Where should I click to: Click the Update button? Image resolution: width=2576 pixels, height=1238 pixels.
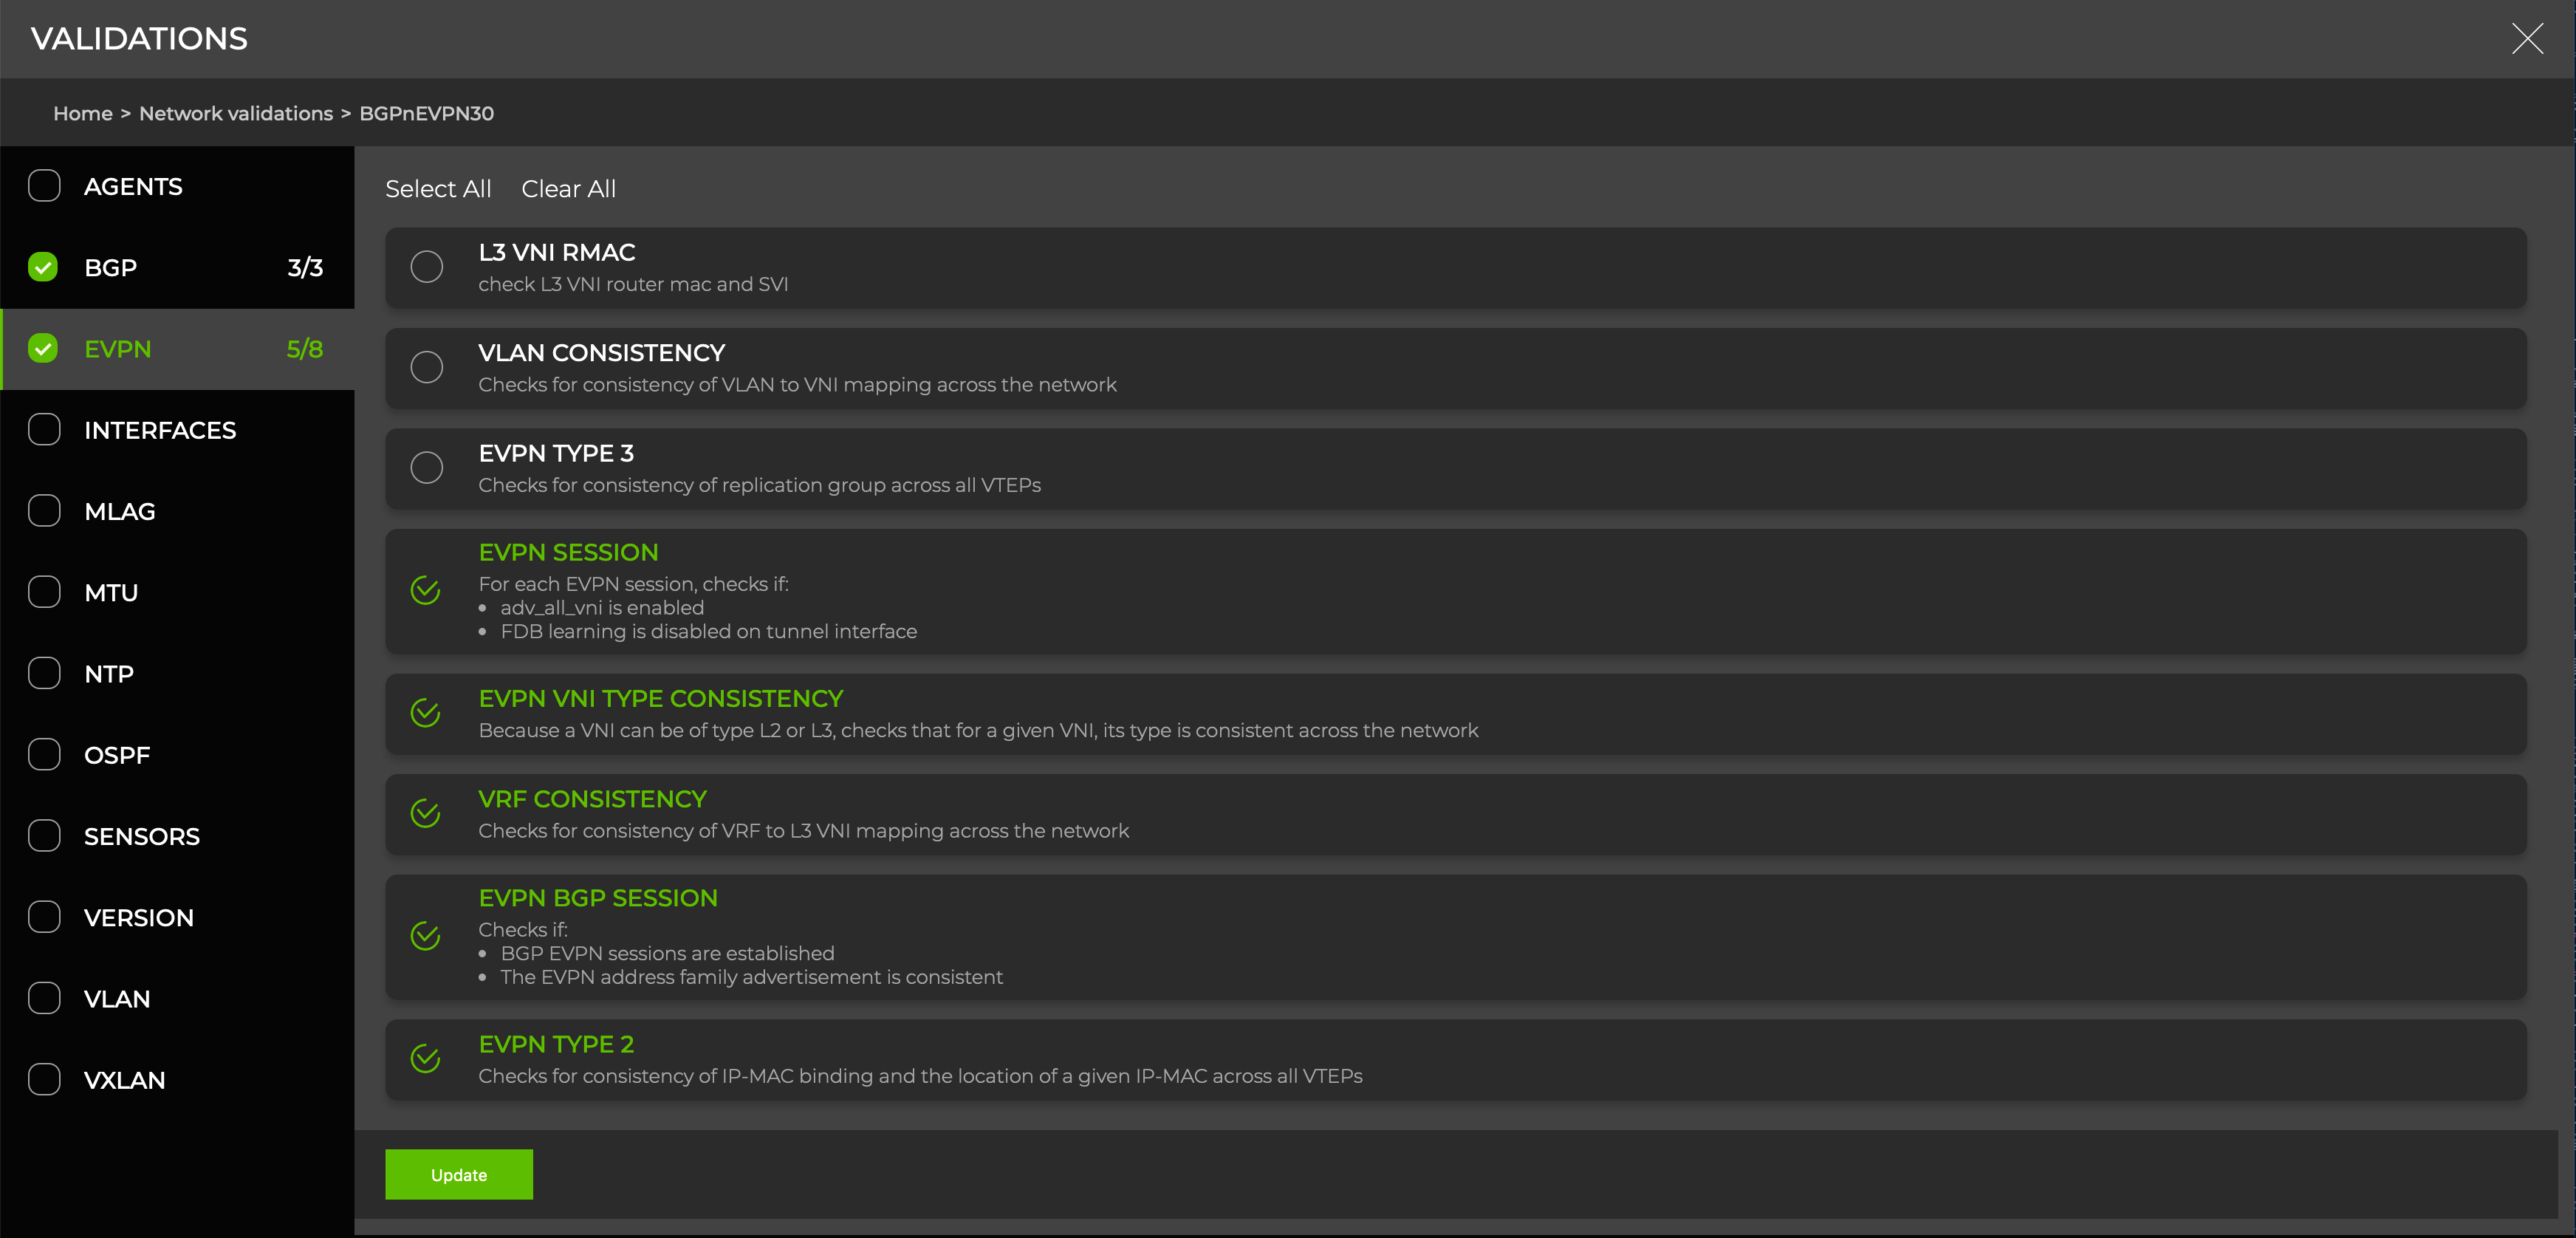pyautogui.click(x=459, y=1174)
